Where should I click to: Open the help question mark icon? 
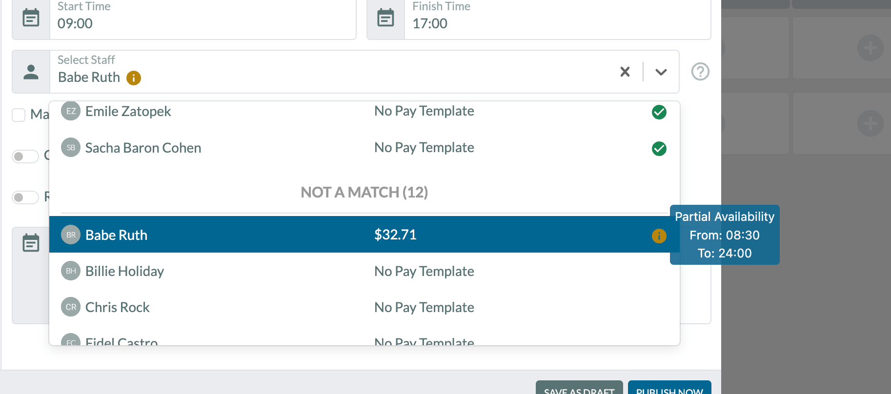click(700, 72)
